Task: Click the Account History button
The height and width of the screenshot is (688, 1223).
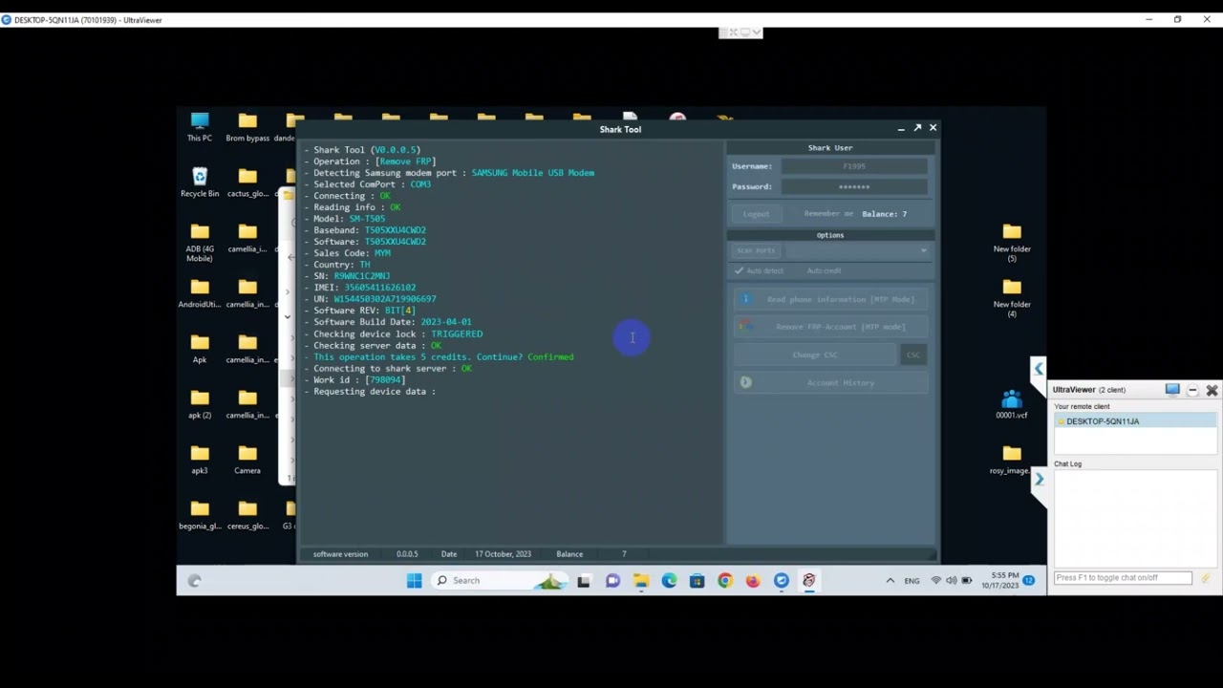Action: point(830,382)
